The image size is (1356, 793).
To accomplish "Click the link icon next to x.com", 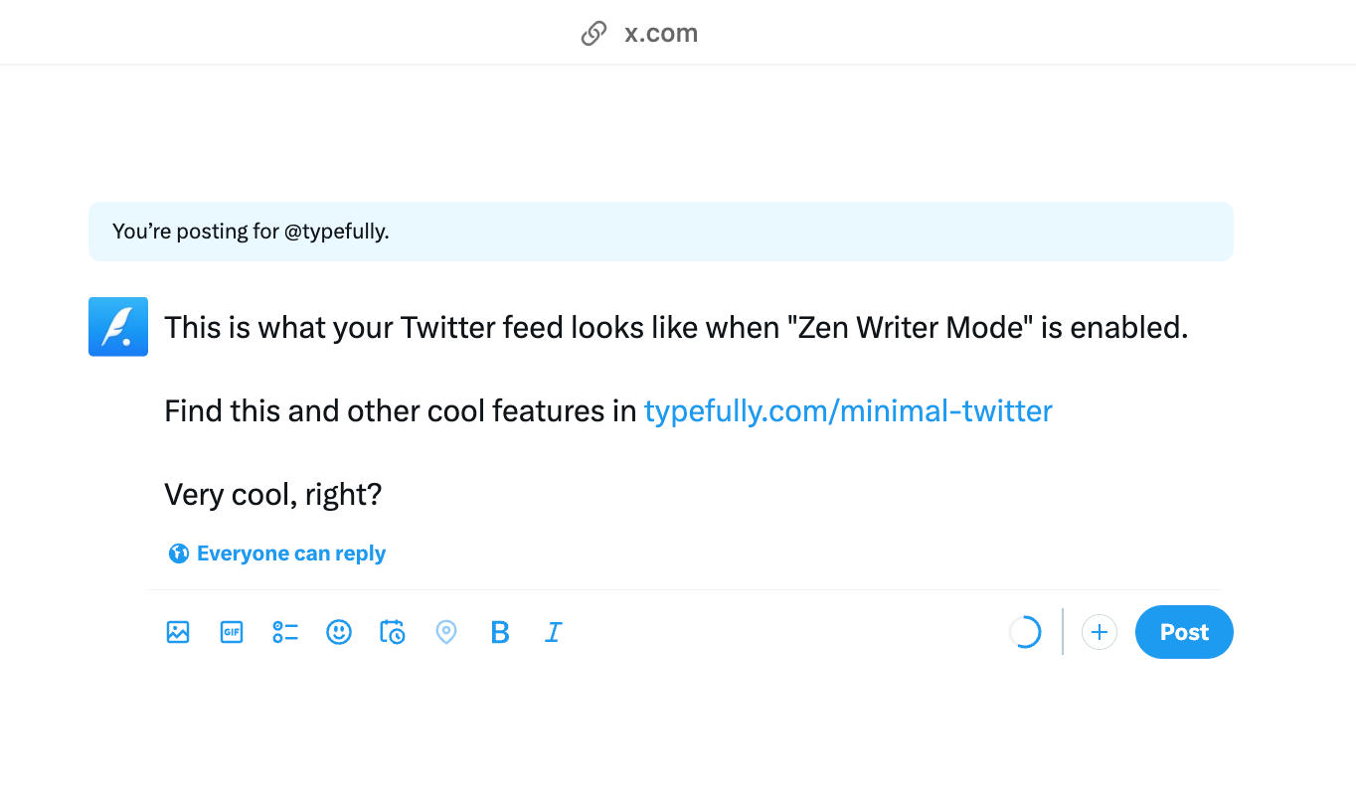I will pos(593,32).
